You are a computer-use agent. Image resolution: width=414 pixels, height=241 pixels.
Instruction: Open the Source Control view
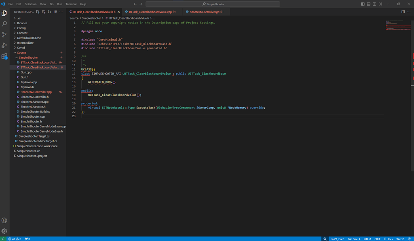4,35
